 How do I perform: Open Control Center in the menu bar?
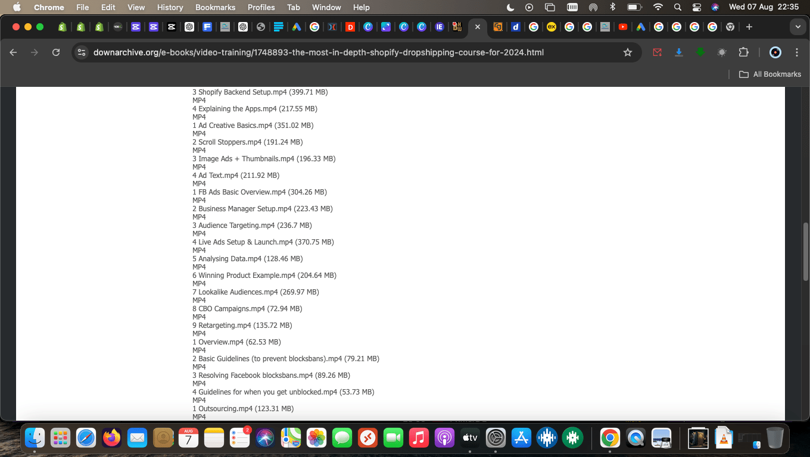point(697,7)
